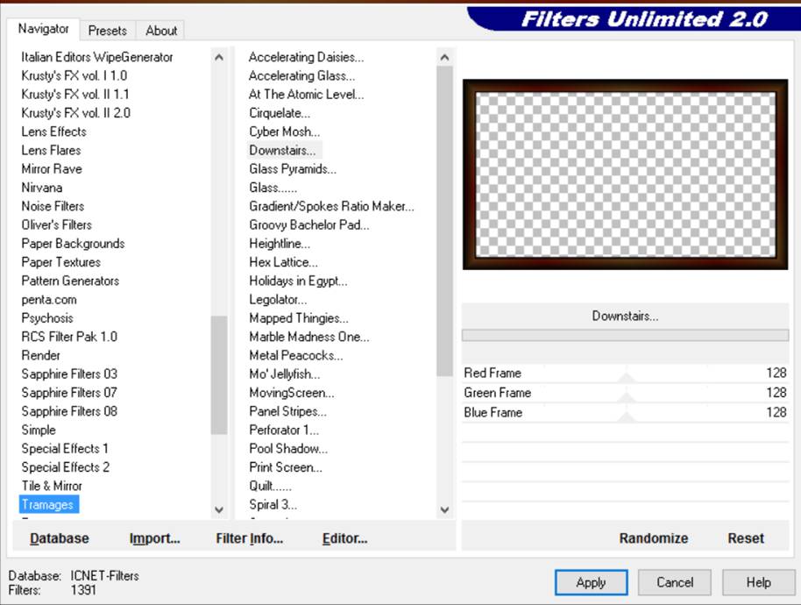
Task: Choose the Pool Shadow filter
Action: point(287,449)
